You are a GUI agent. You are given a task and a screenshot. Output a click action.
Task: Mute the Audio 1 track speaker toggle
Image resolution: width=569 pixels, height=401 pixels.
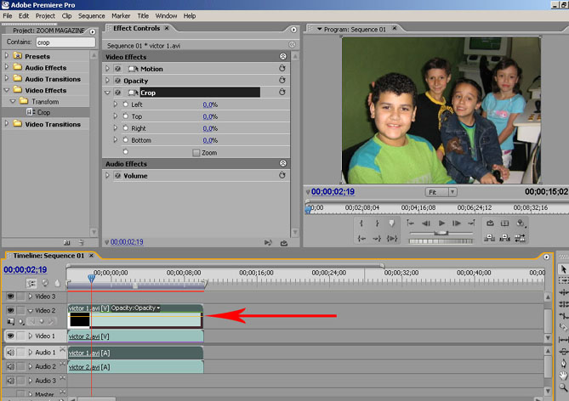click(x=10, y=353)
